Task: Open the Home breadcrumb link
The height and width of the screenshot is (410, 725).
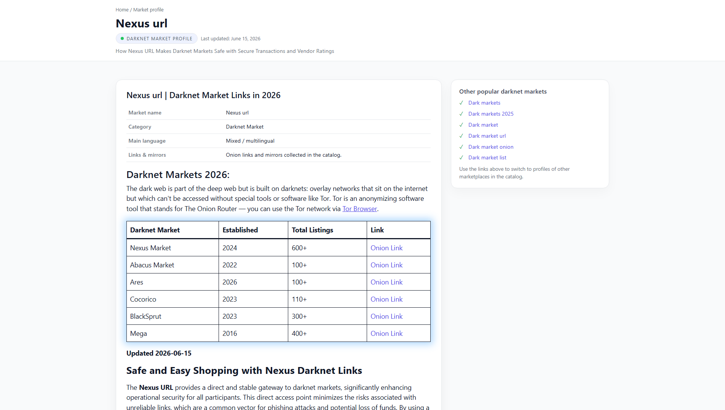Action: (122, 10)
